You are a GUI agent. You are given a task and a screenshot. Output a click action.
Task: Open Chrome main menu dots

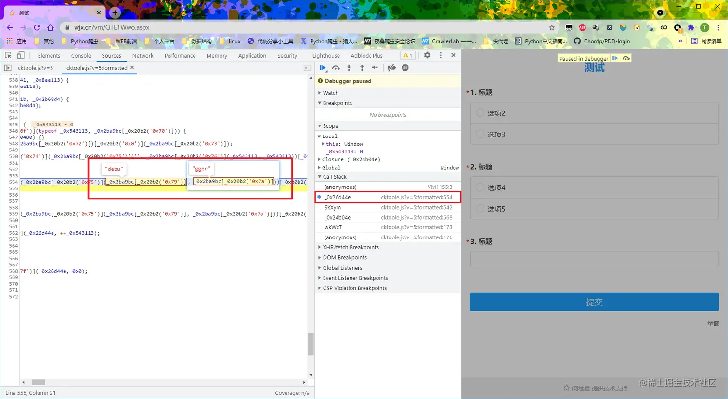point(718,27)
